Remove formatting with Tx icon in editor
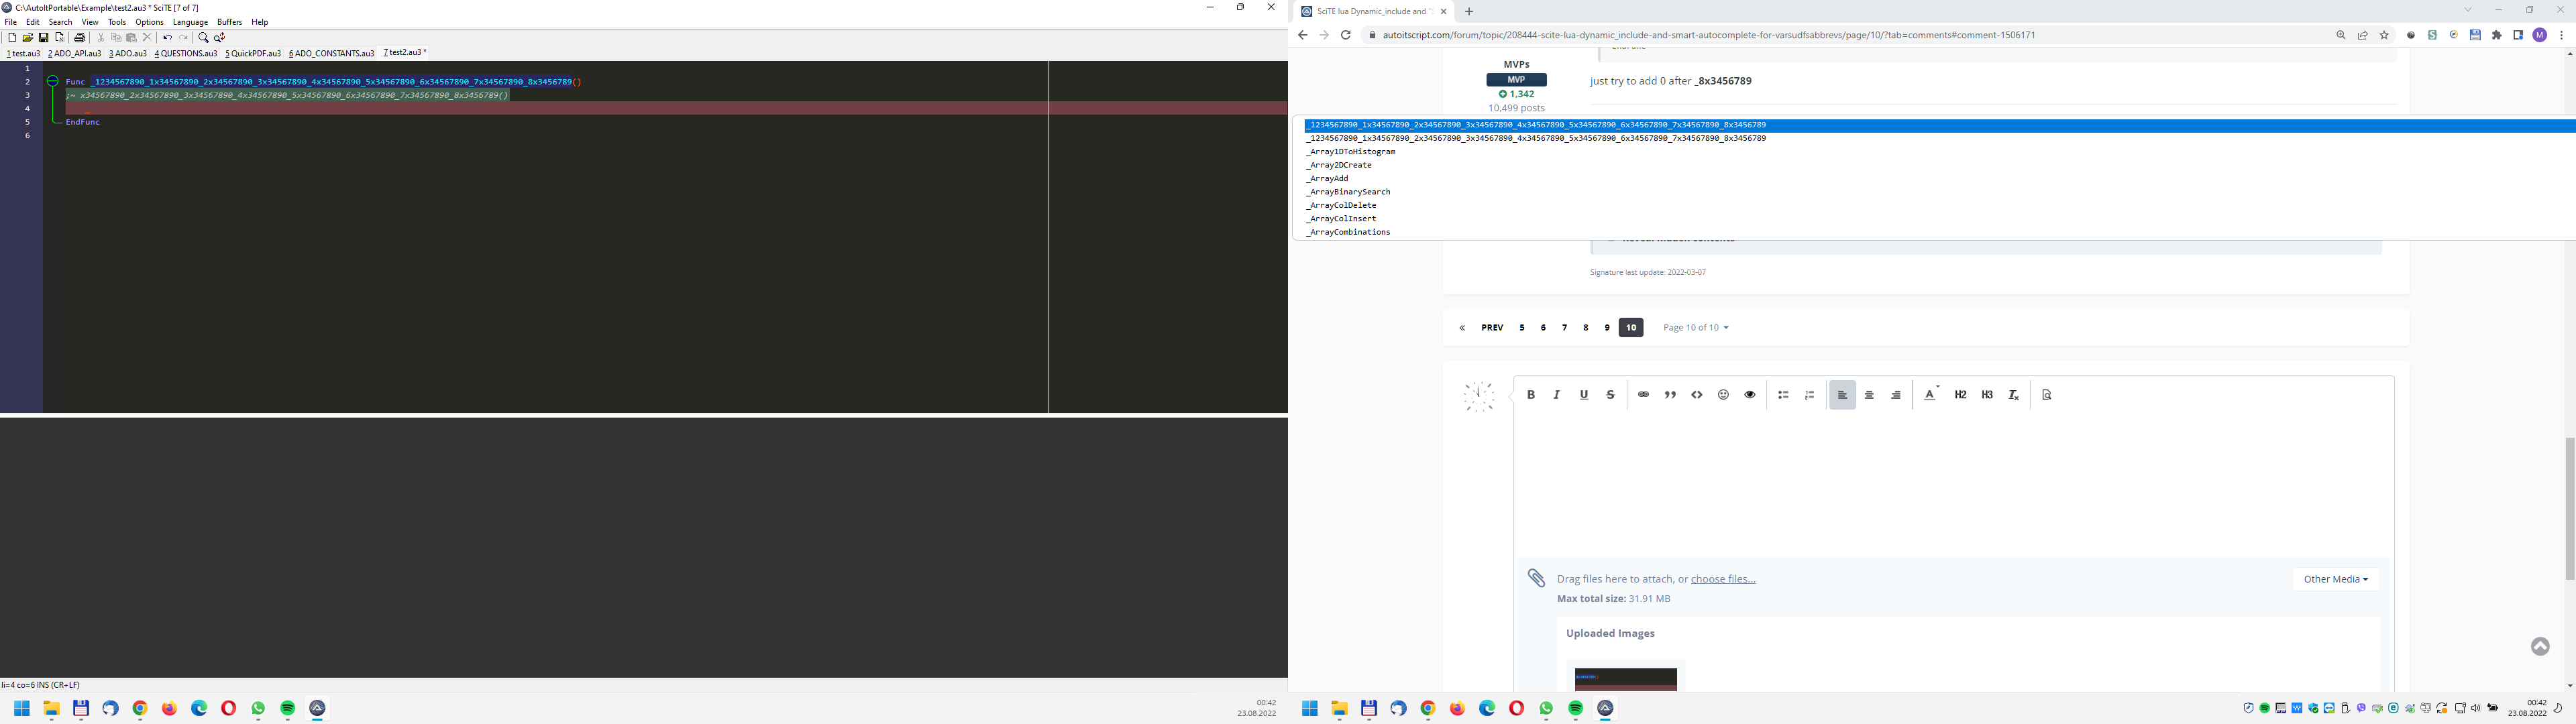The width and height of the screenshot is (2576, 724). coord(2014,395)
